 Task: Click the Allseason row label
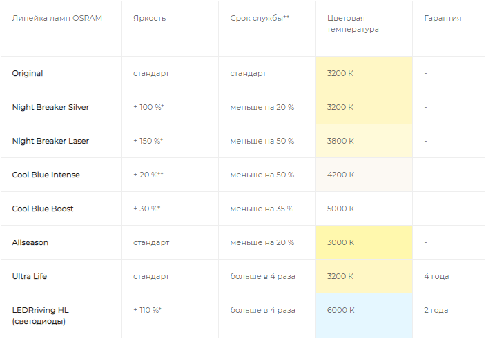tap(30, 242)
